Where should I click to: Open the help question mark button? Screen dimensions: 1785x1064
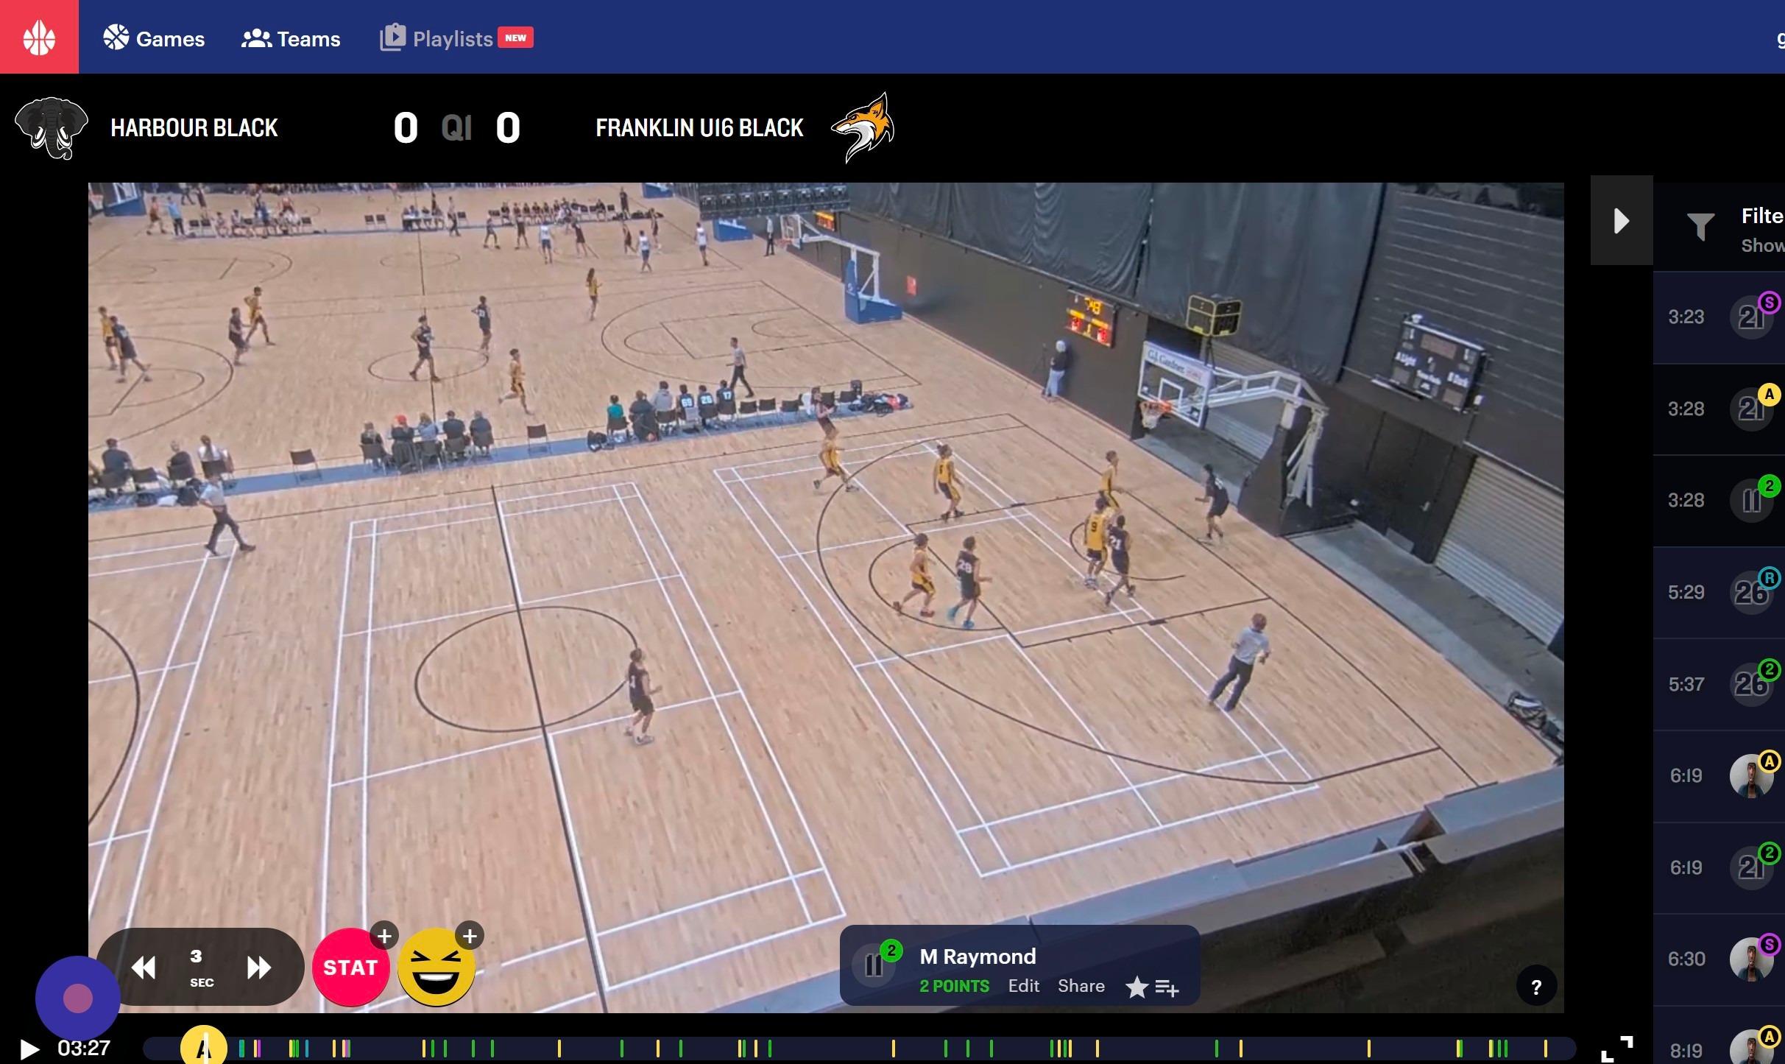click(1536, 987)
